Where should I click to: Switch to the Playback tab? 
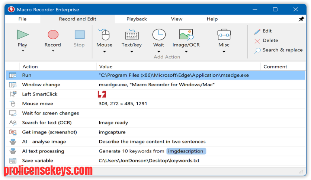tap(137, 19)
